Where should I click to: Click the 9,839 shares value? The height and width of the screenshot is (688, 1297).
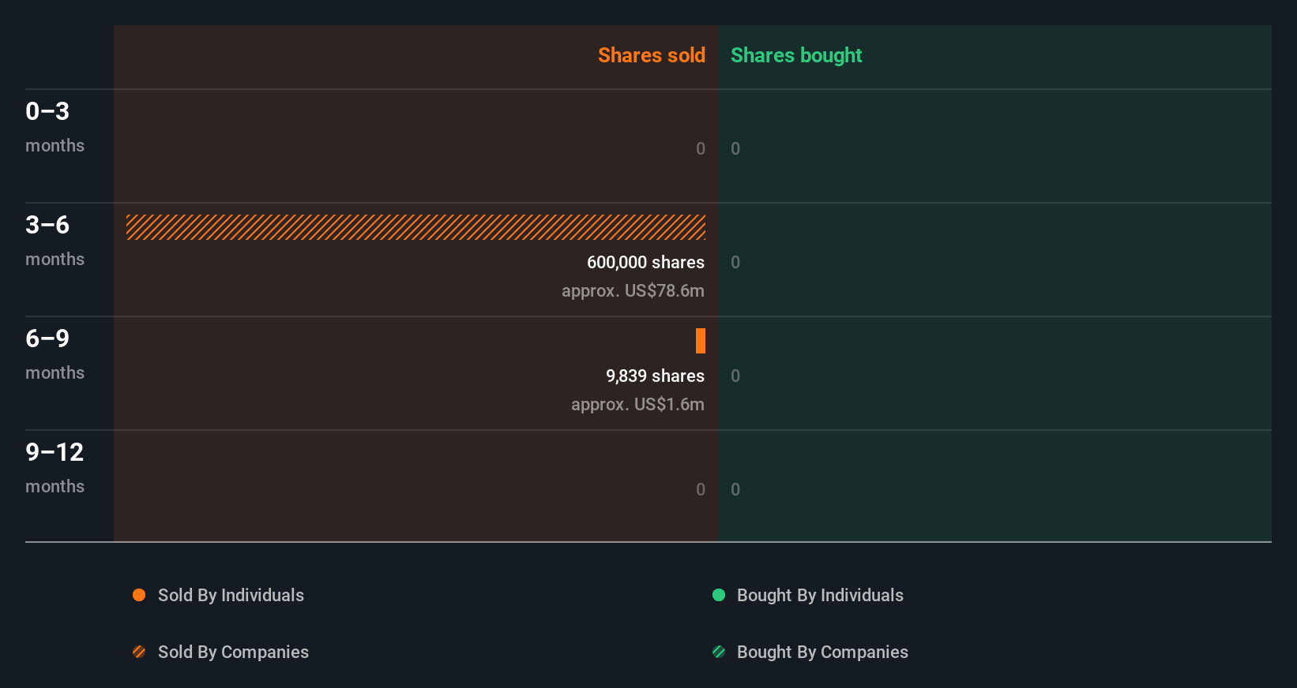click(x=655, y=376)
